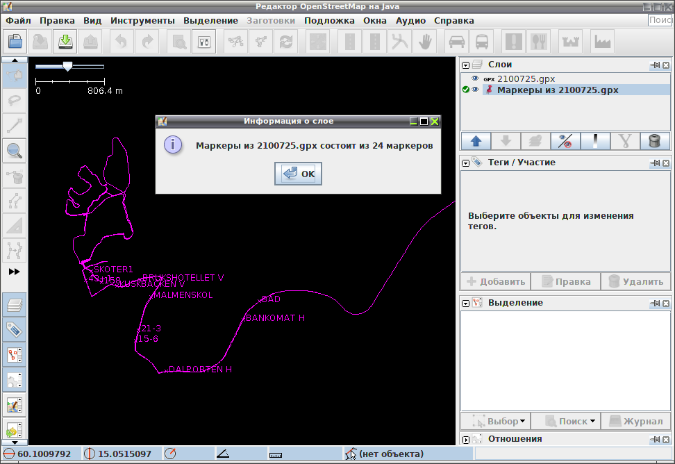
Task: Click the Добавить tag button
Action: coord(496,281)
